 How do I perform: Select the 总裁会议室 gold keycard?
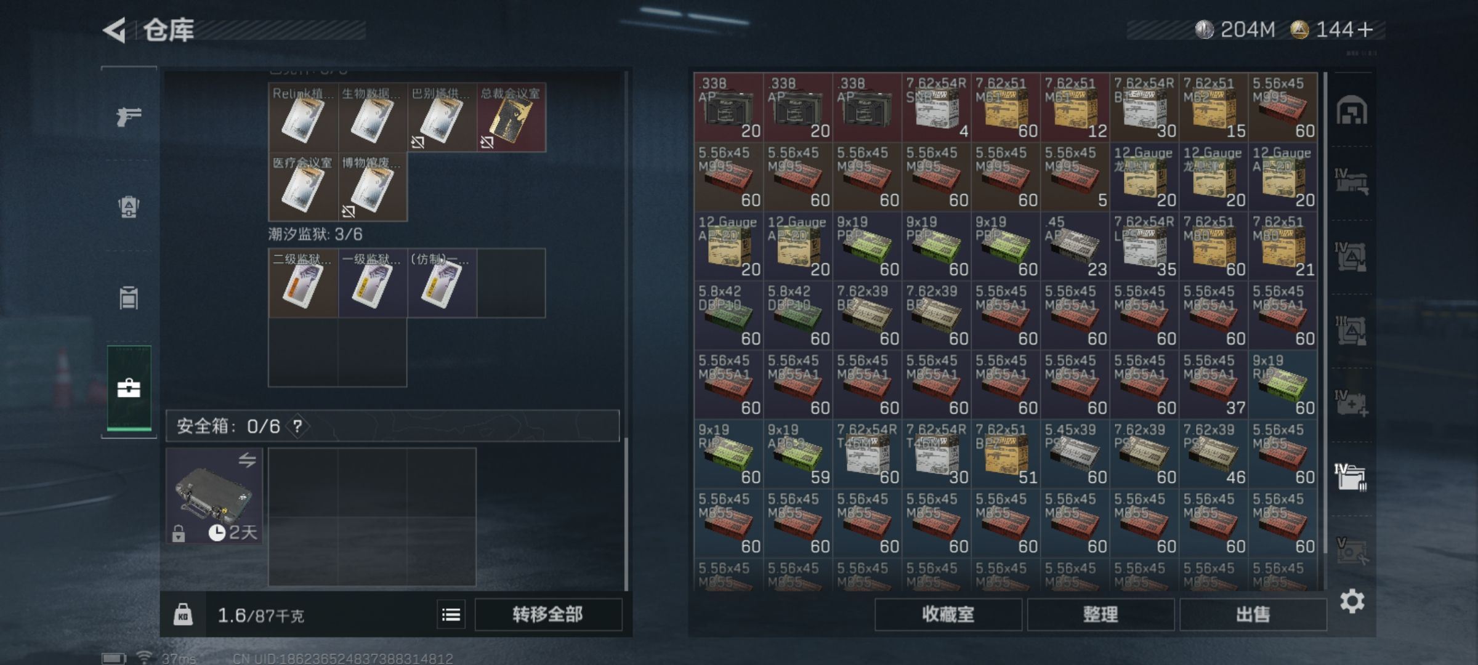(511, 118)
